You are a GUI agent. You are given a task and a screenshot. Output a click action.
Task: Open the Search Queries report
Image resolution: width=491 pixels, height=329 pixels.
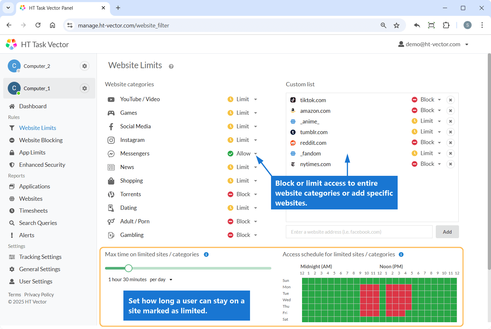pos(38,223)
